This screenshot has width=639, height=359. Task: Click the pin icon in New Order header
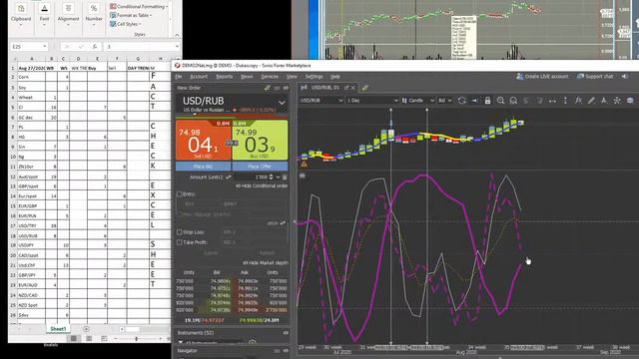pos(268,88)
